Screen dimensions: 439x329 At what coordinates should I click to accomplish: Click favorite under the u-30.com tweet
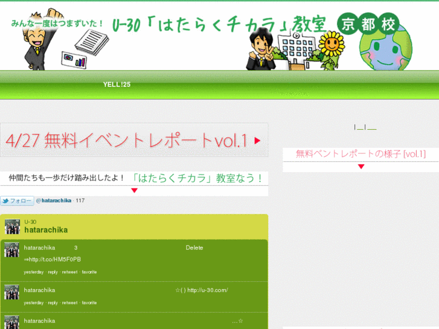click(x=89, y=302)
